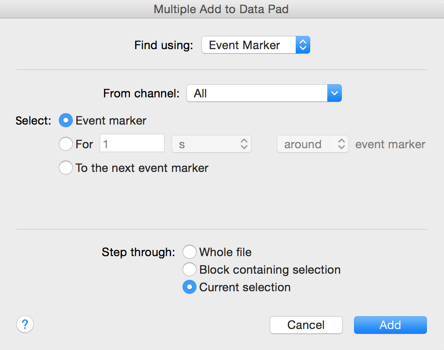Choose the Current selection radio button
The height and width of the screenshot is (350, 444).
click(x=190, y=288)
